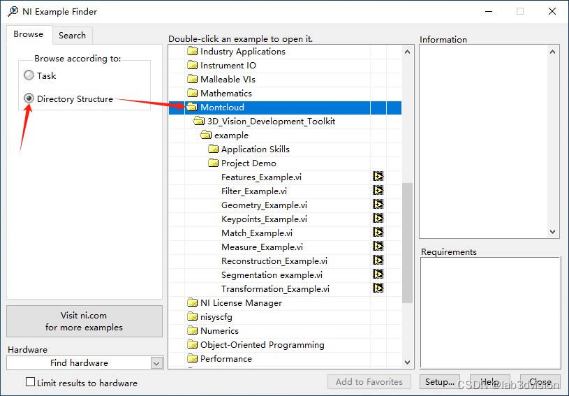Click the VI icon beside Features_Example.vi
569x396 pixels.
[x=378, y=177]
